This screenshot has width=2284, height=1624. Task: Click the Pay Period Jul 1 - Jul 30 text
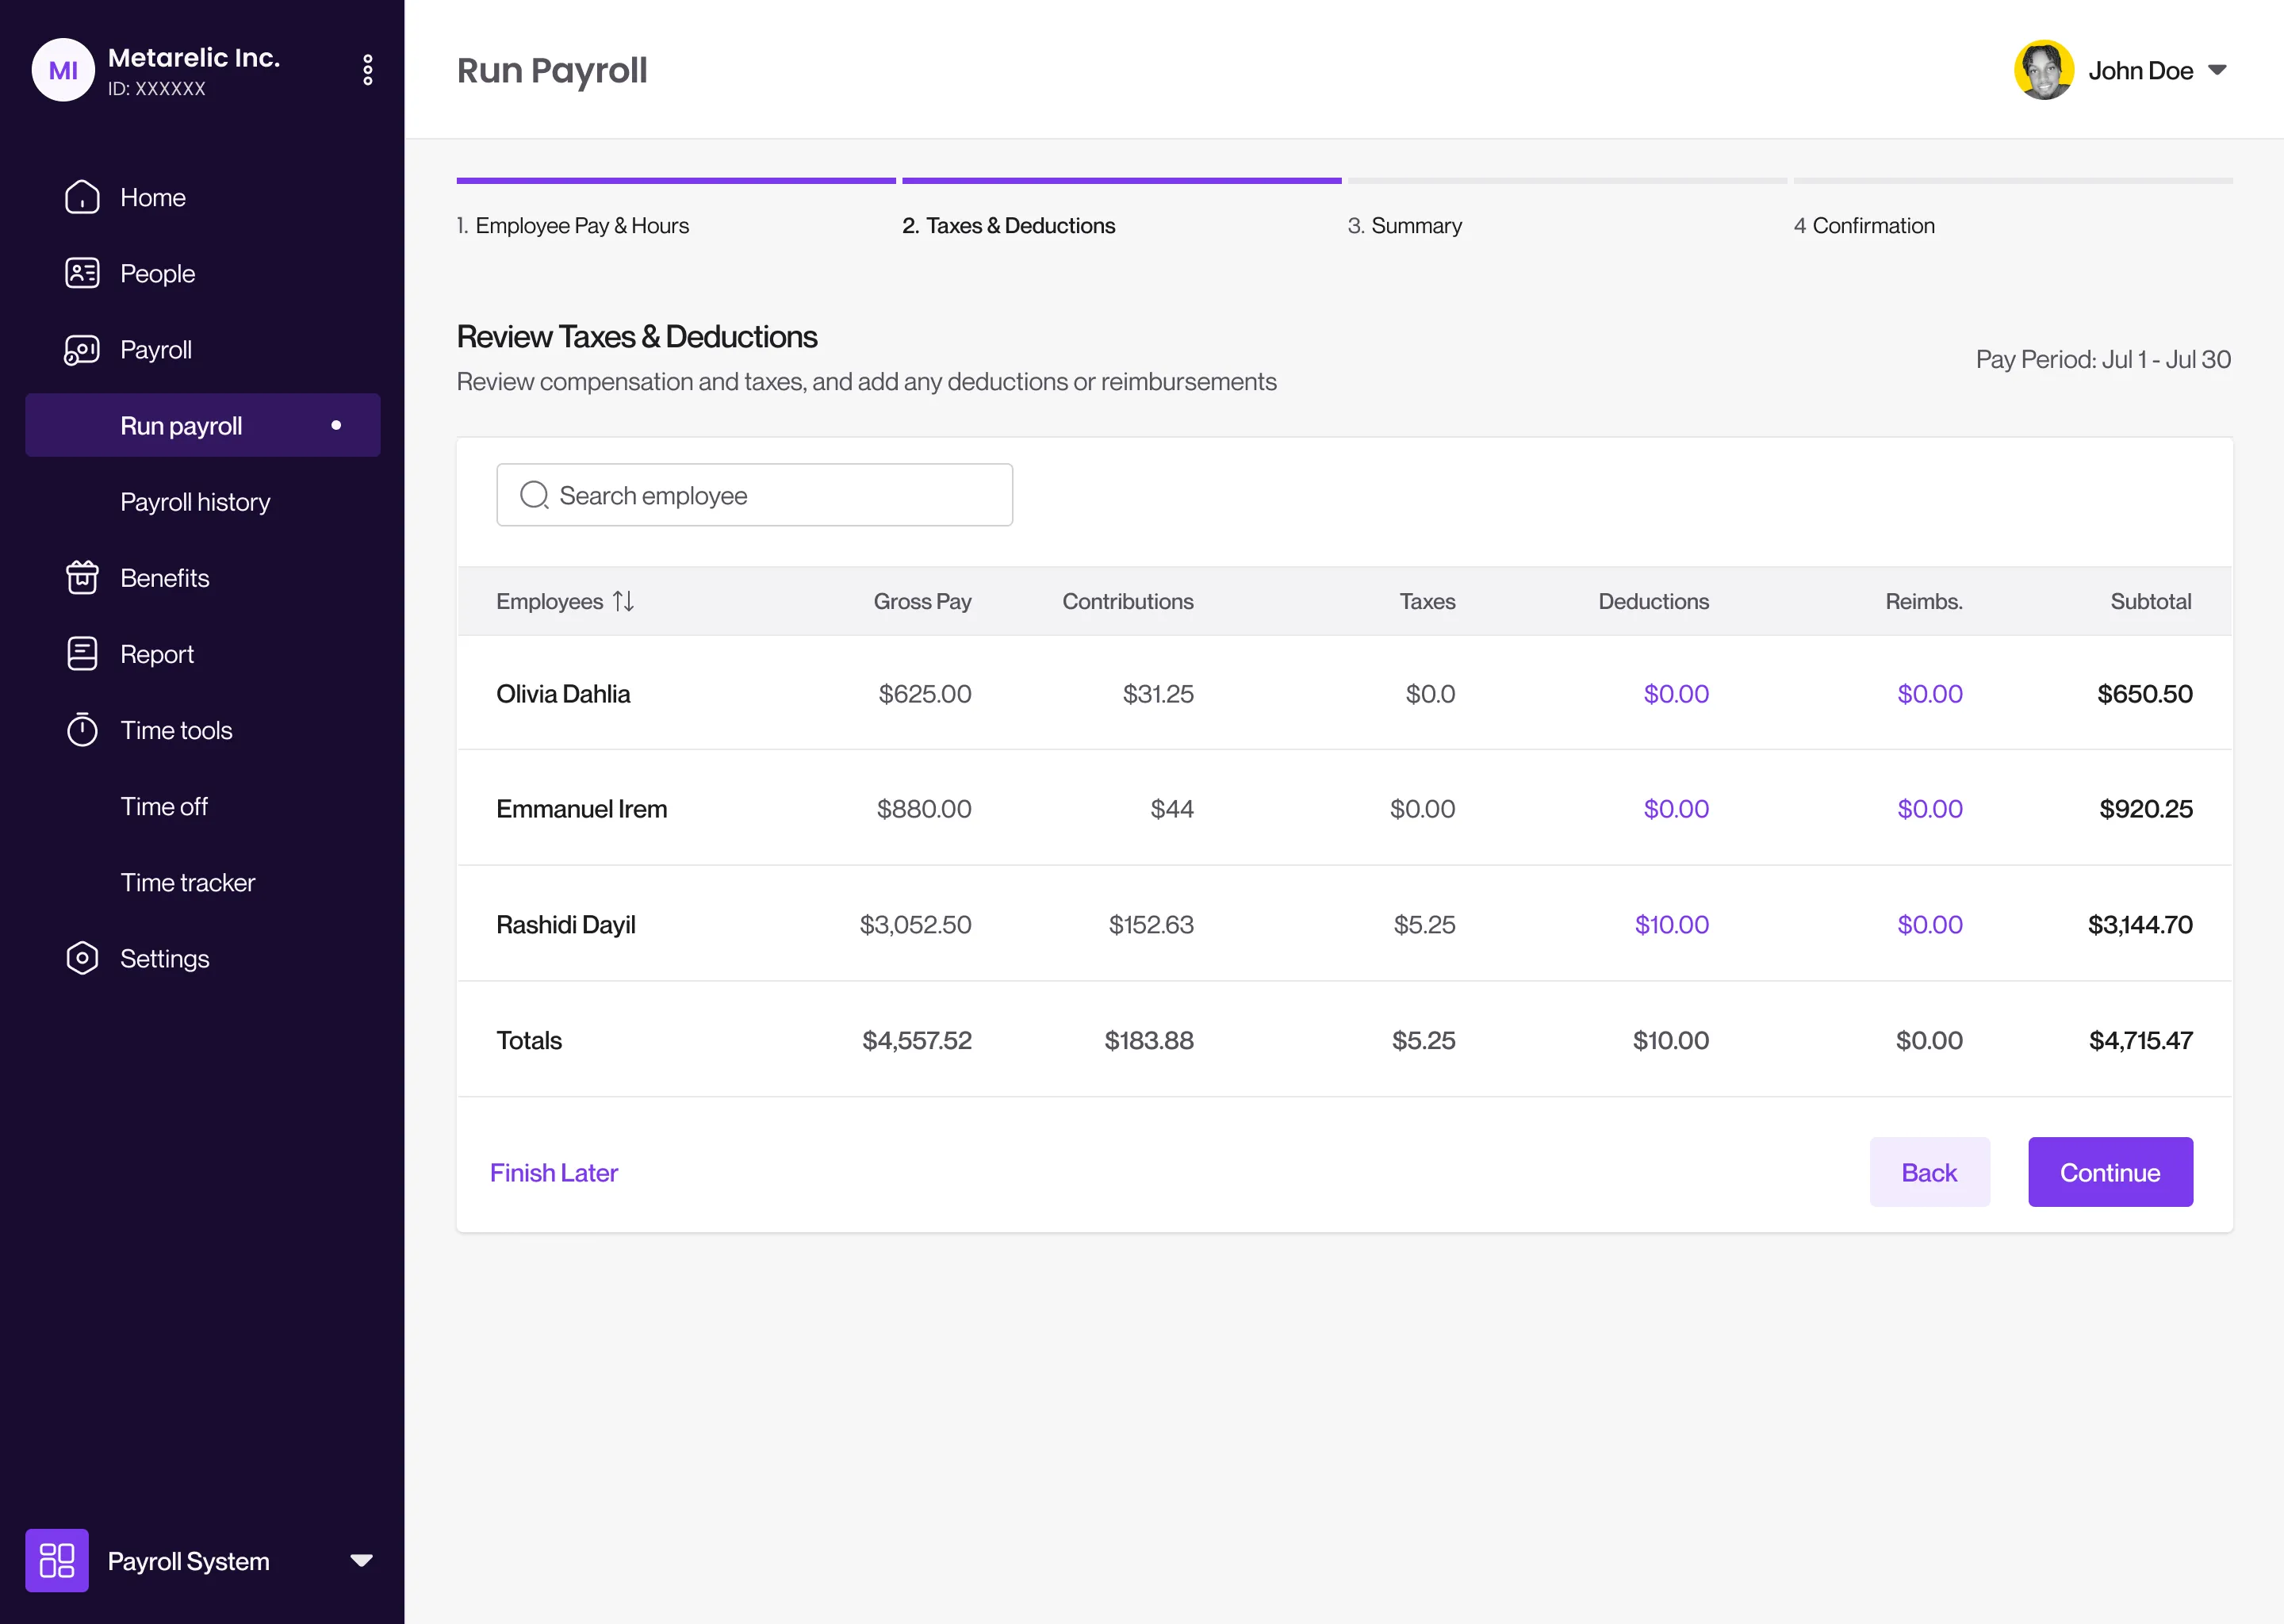2103,359
